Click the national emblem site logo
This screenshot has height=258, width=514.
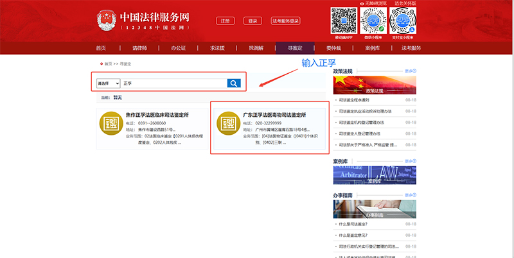pyautogui.click(x=105, y=21)
